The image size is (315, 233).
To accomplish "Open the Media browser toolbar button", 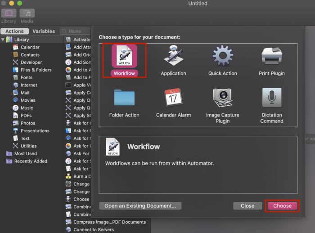I will coord(27,13).
